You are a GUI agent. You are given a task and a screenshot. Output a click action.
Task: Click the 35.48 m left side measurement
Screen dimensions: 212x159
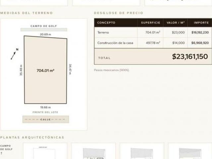[x=21, y=70]
